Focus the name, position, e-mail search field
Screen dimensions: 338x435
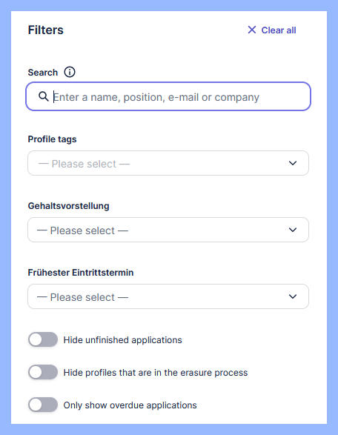point(168,96)
